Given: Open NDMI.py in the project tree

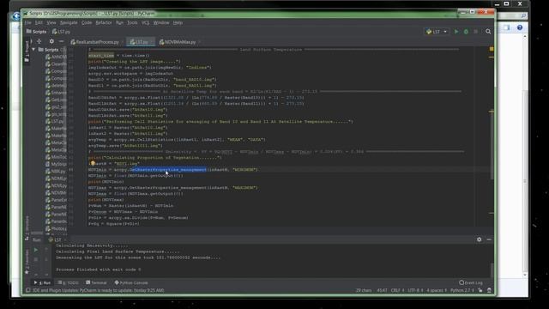Looking at the screenshot, I should 56,179.
